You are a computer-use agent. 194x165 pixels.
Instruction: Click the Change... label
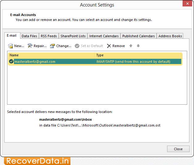point(64,46)
